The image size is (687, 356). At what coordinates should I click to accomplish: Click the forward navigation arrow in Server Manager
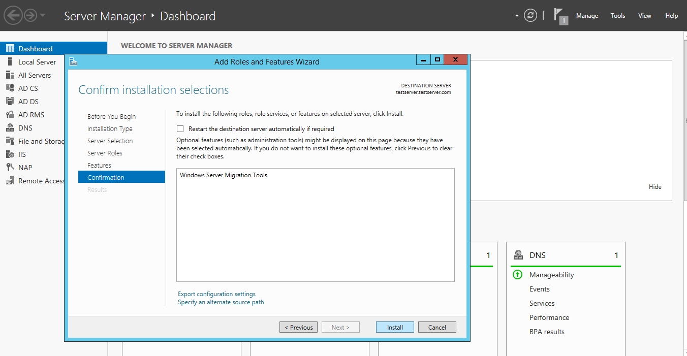[x=30, y=15]
